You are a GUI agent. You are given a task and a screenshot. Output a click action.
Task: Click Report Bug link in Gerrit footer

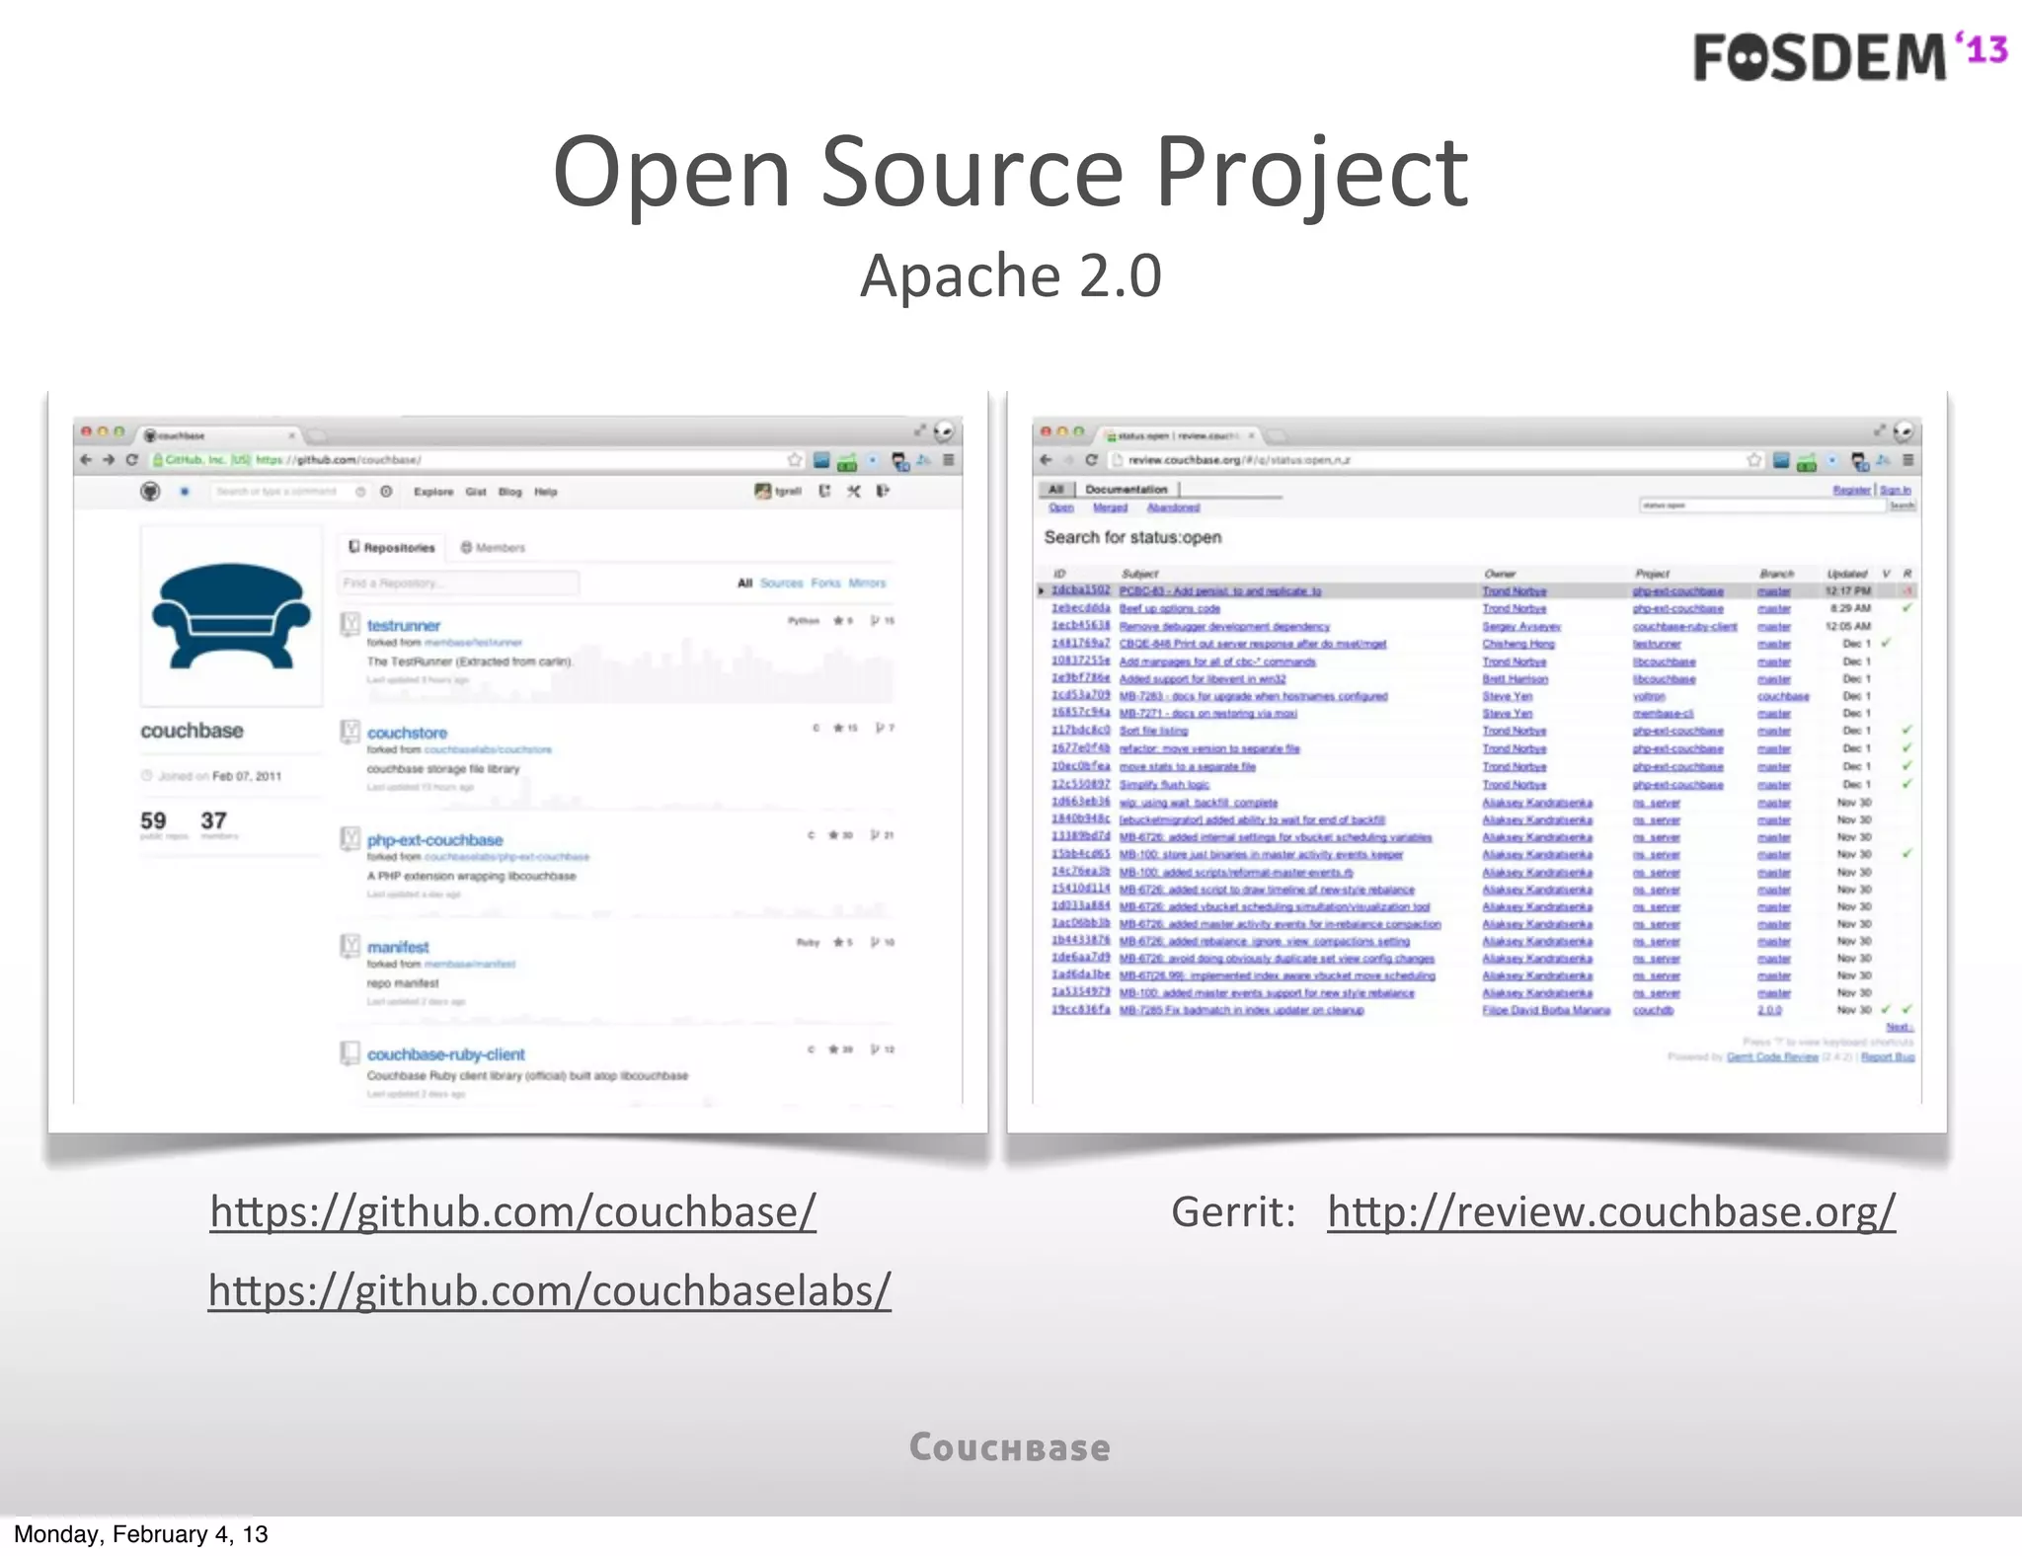pyautogui.click(x=1888, y=1057)
